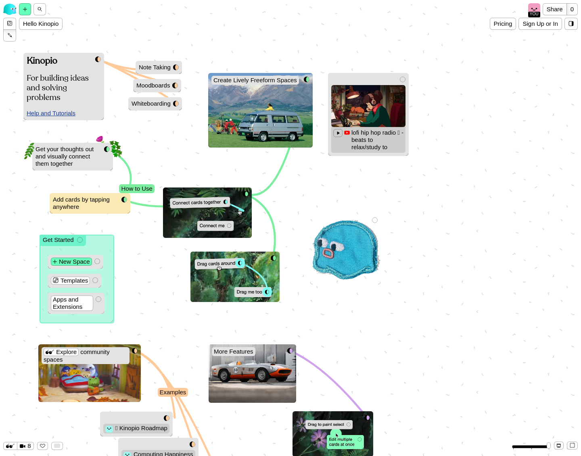Click connector circle on Whiteboarding card
This screenshot has height=456, width=581.
click(x=176, y=104)
